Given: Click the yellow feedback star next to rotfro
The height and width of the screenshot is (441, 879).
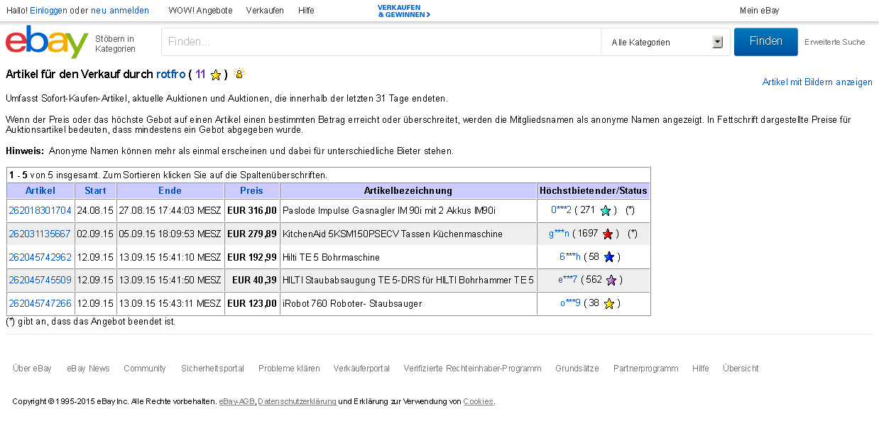Looking at the screenshot, I should pyautogui.click(x=216, y=75).
